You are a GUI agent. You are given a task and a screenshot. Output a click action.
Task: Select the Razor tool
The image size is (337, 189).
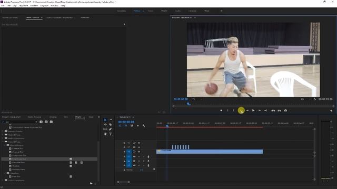[x=111, y=124]
